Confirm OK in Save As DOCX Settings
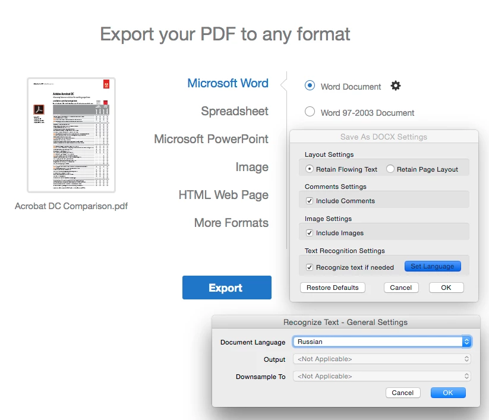 click(x=446, y=288)
